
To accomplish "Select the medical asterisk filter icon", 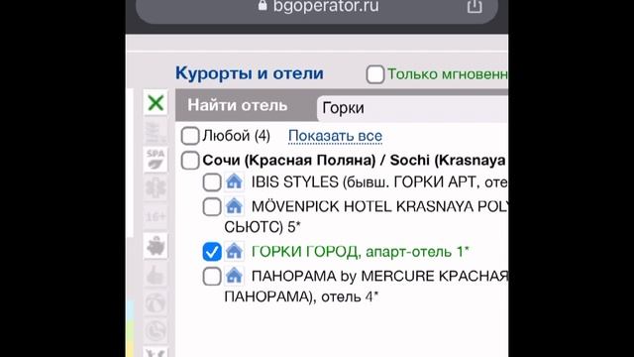I will [x=156, y=188].
